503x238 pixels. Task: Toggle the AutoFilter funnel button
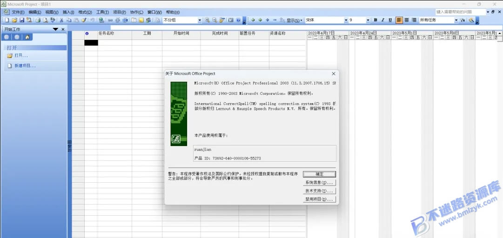[462, 20]
